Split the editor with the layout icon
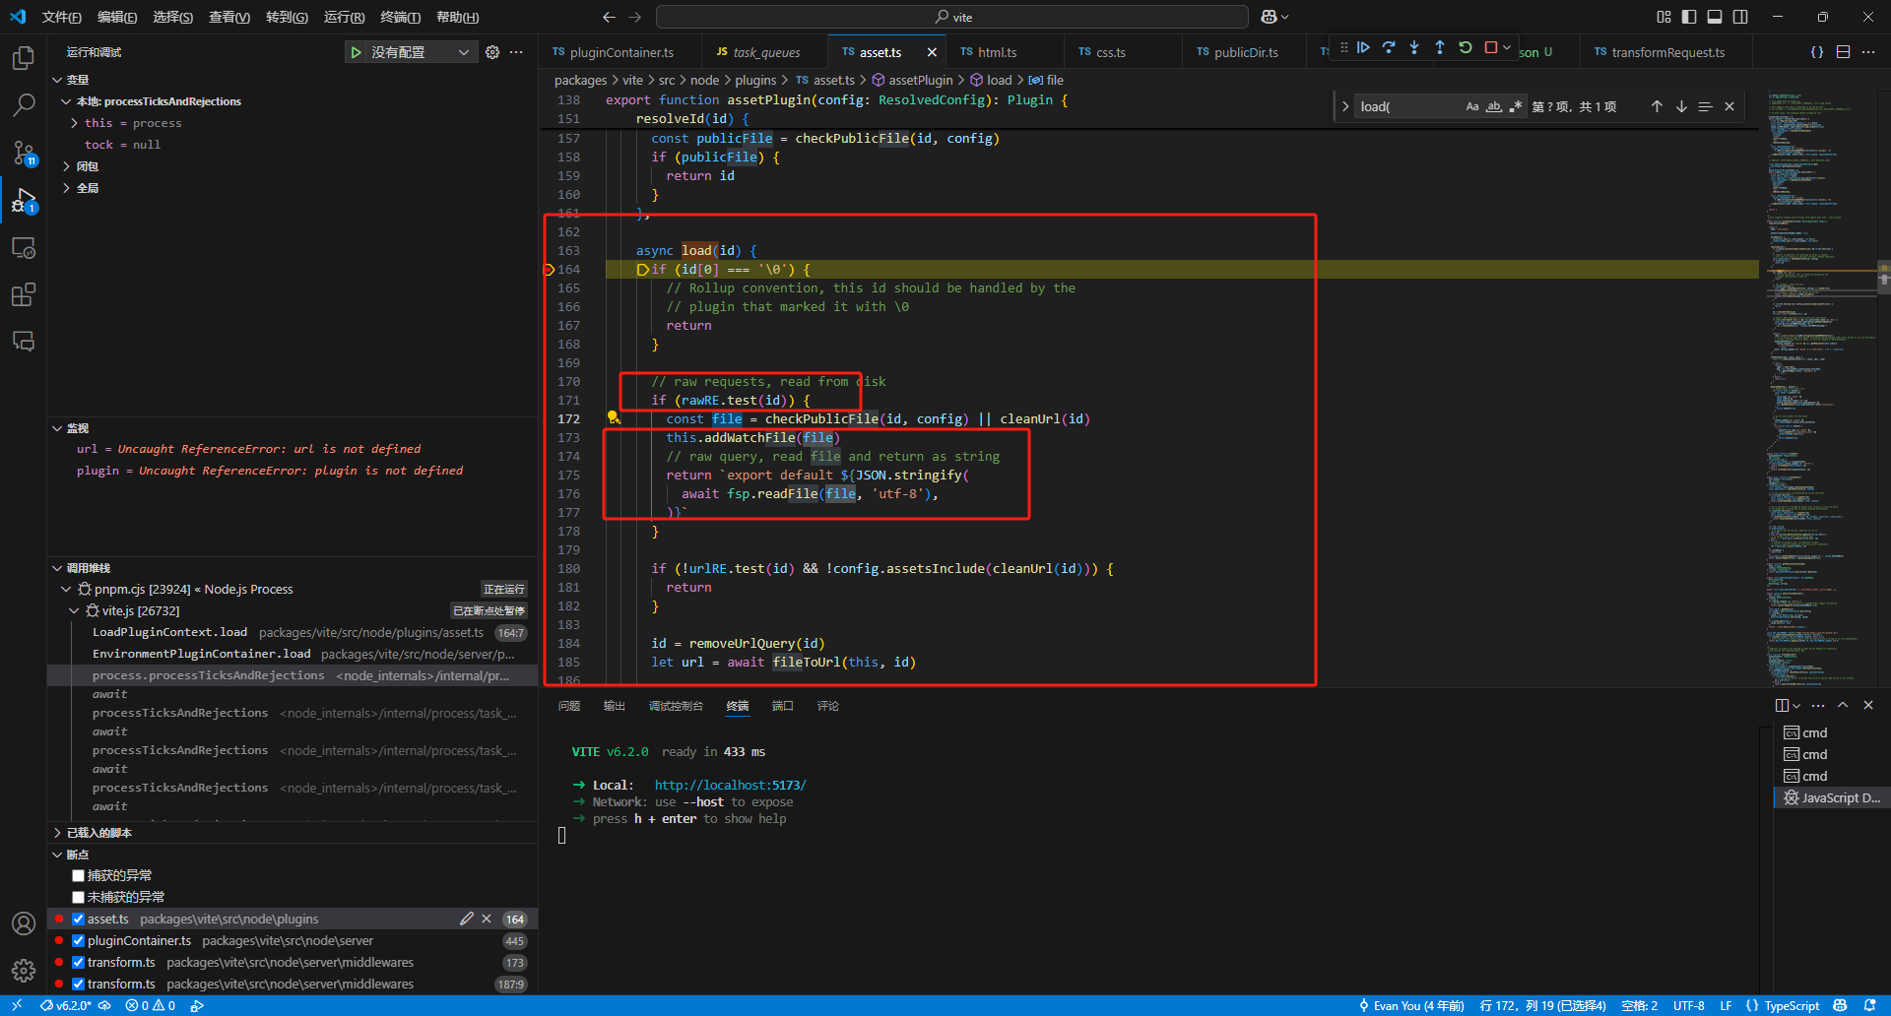1891x1016 pixels. [1843, 52]
